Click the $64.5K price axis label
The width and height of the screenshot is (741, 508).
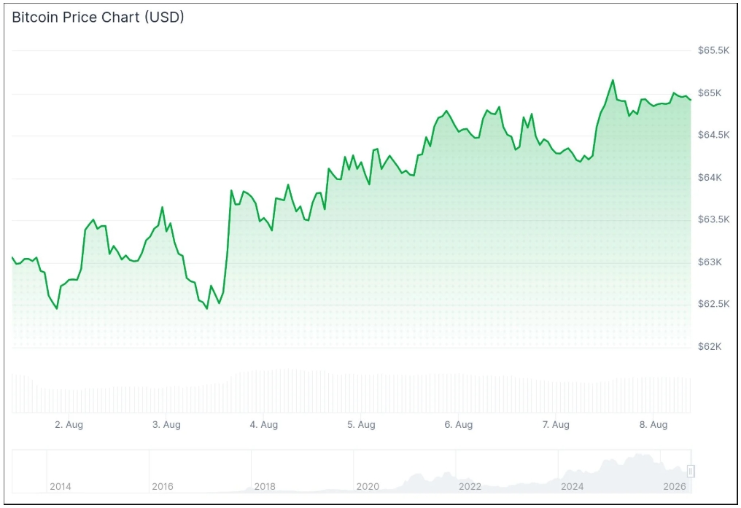(713, 135)
